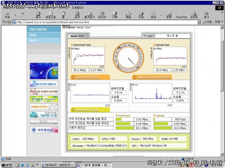Open the 기술지원 시스템 banner link
225x168 pixels.
click(x=44, y=114)
